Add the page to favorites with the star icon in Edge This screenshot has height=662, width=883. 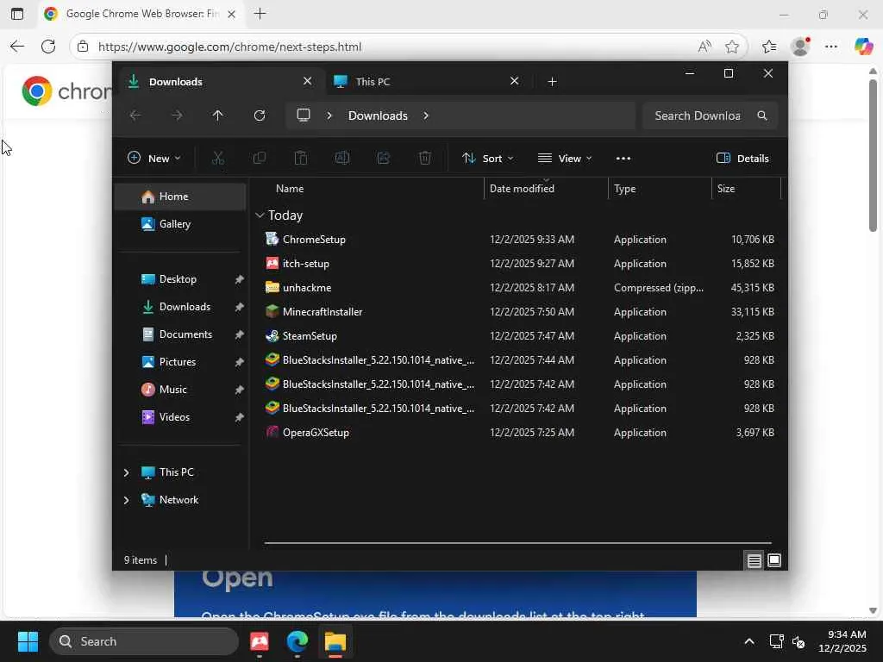click(x=732, y=47)
